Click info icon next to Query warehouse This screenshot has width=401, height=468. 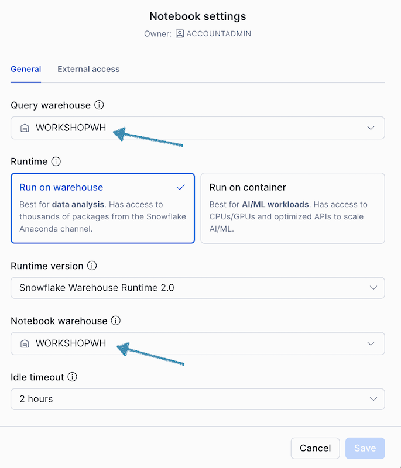point(99,105)
